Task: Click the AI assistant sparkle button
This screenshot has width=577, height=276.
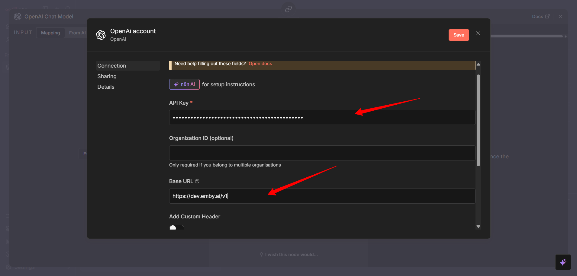Action: [x=563, y=262]
